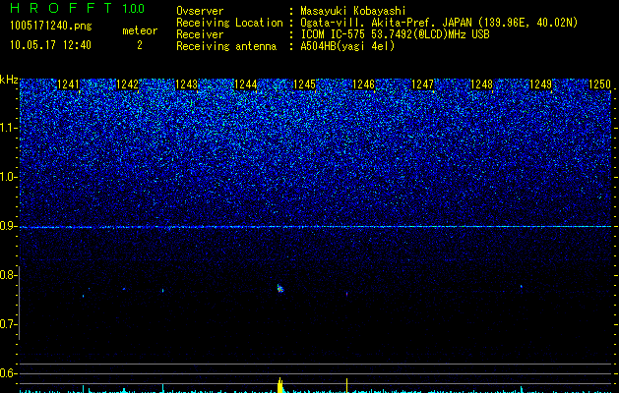Click the 1246 time marker

(x=363, y=84)
